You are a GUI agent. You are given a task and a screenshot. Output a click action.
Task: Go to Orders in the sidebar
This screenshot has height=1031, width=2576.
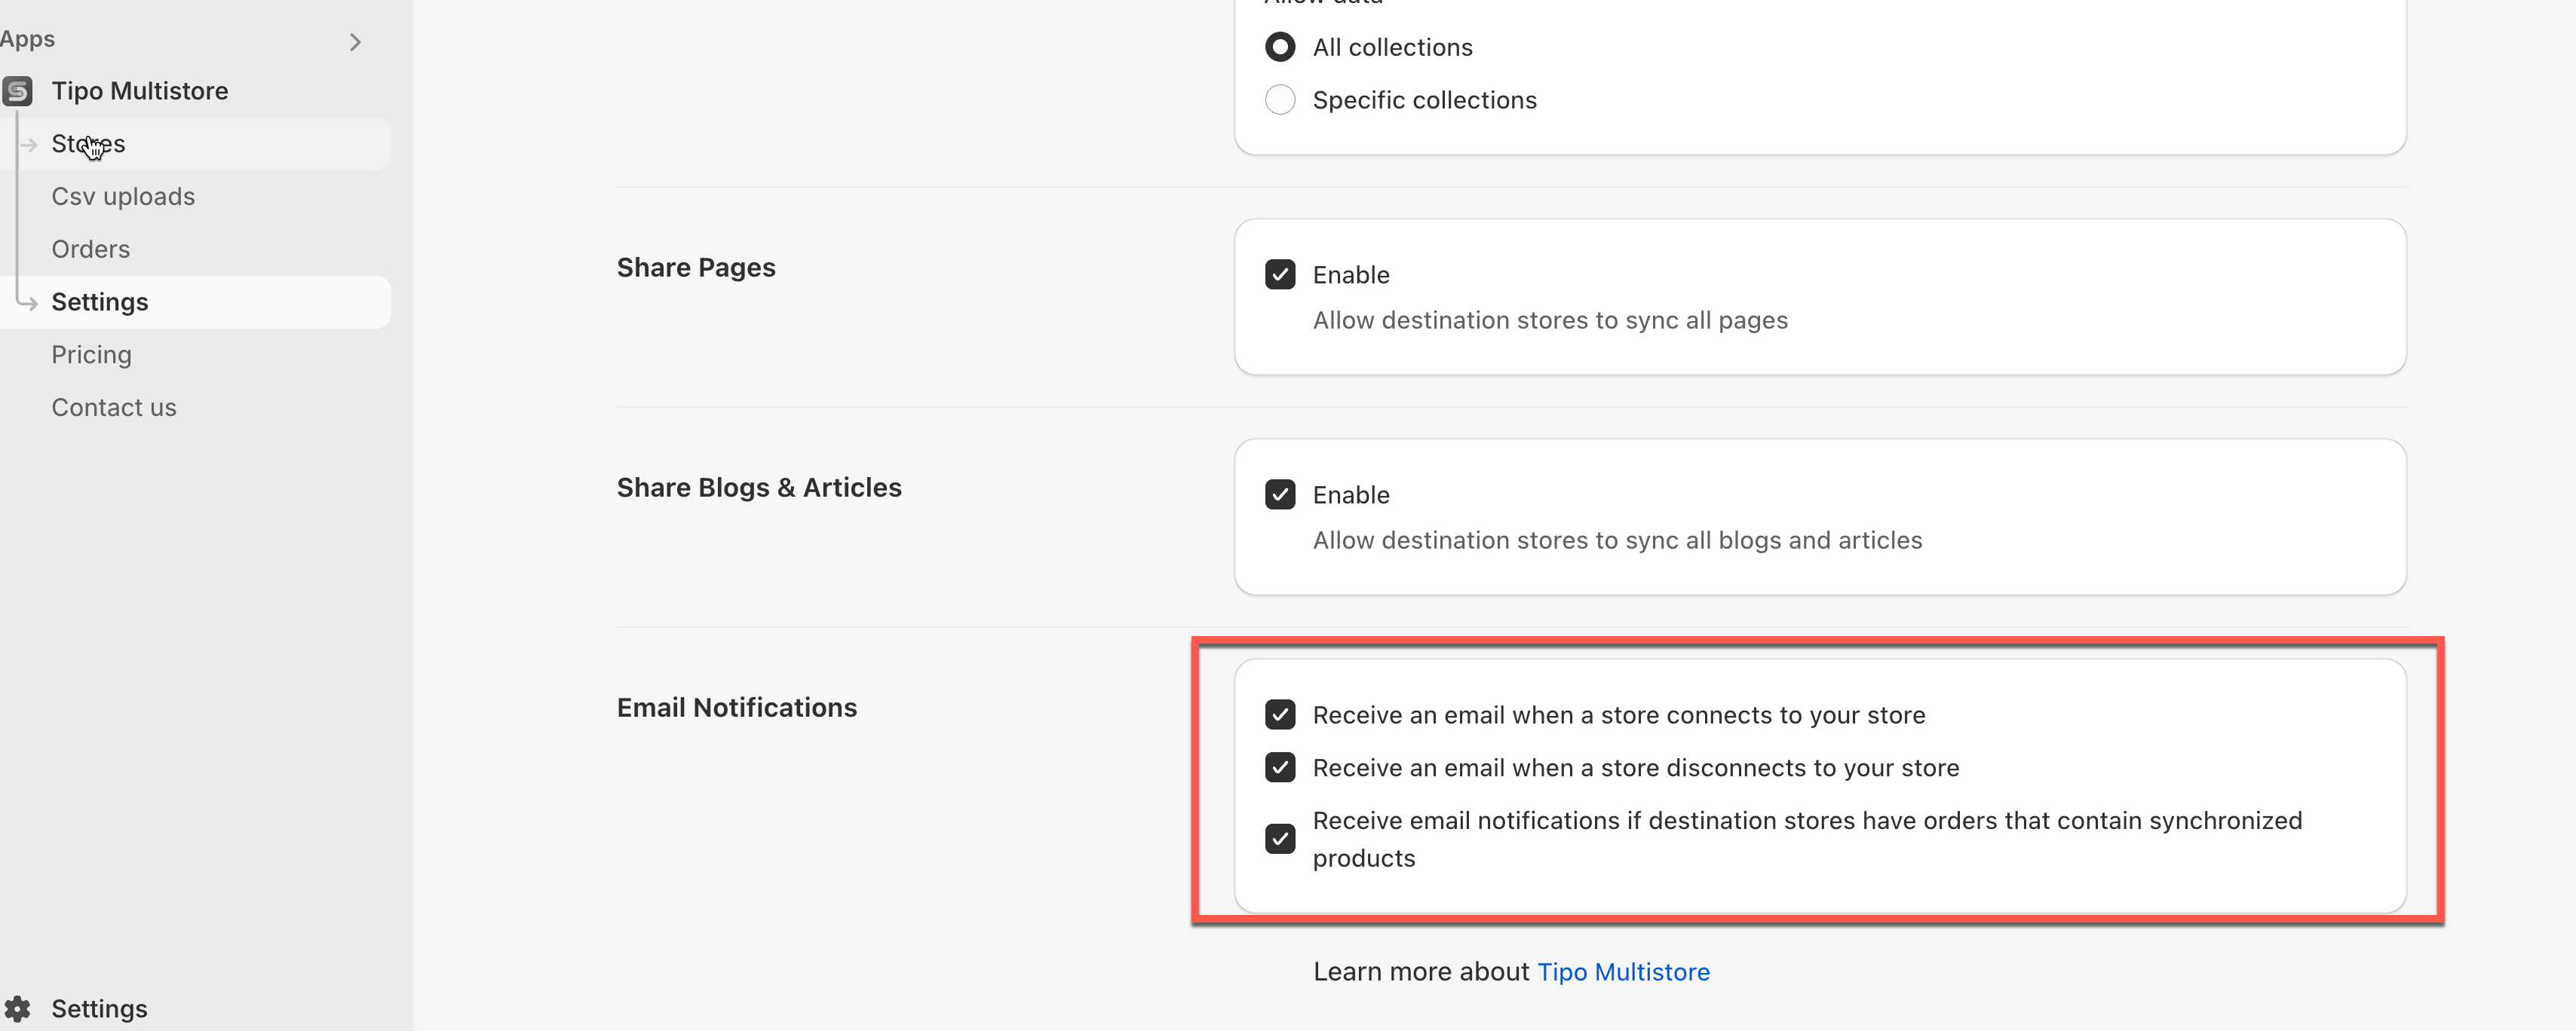pos(91,249)
